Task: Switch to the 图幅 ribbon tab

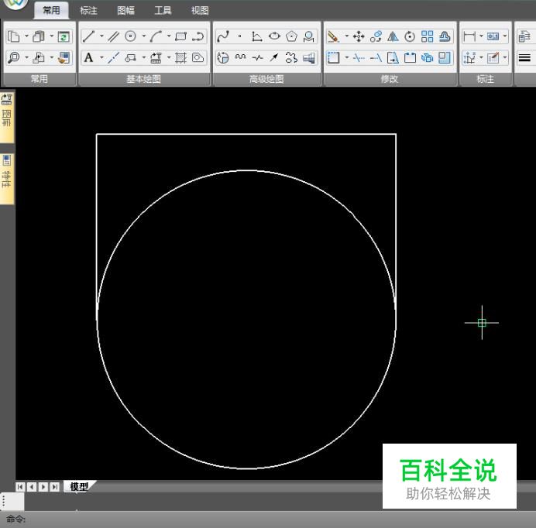Action: pyautogui.click(x=125, y=11)
